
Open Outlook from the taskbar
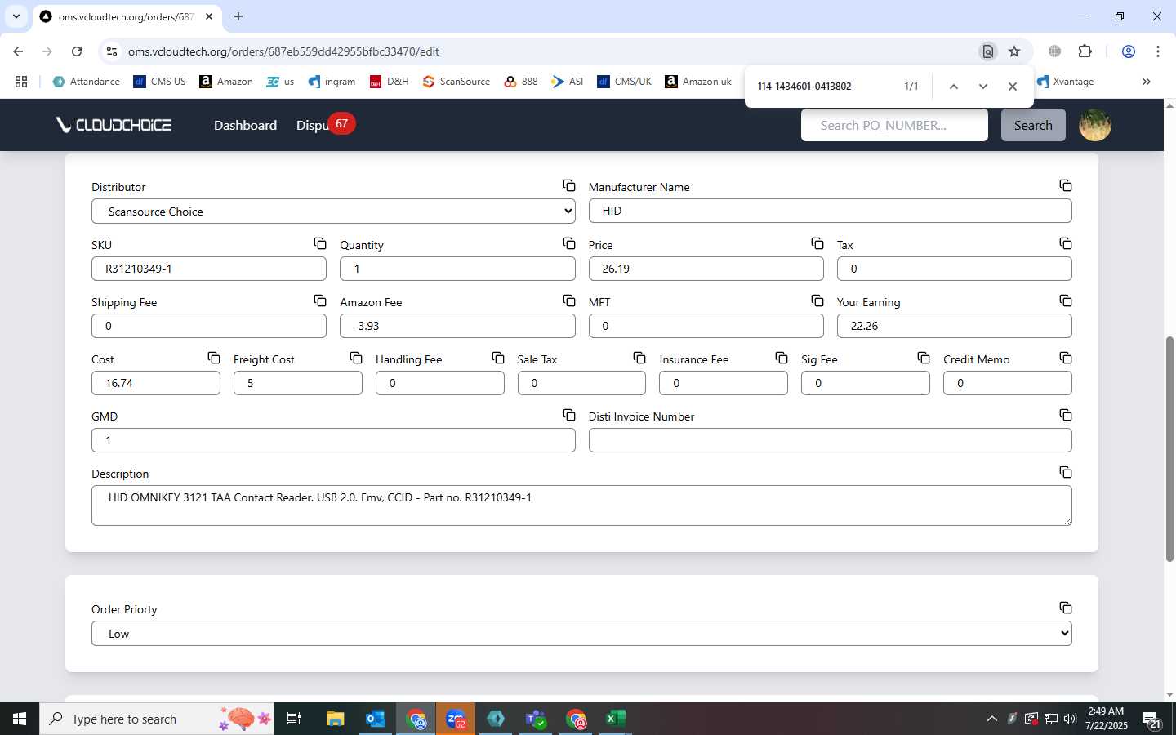[376, 719]
